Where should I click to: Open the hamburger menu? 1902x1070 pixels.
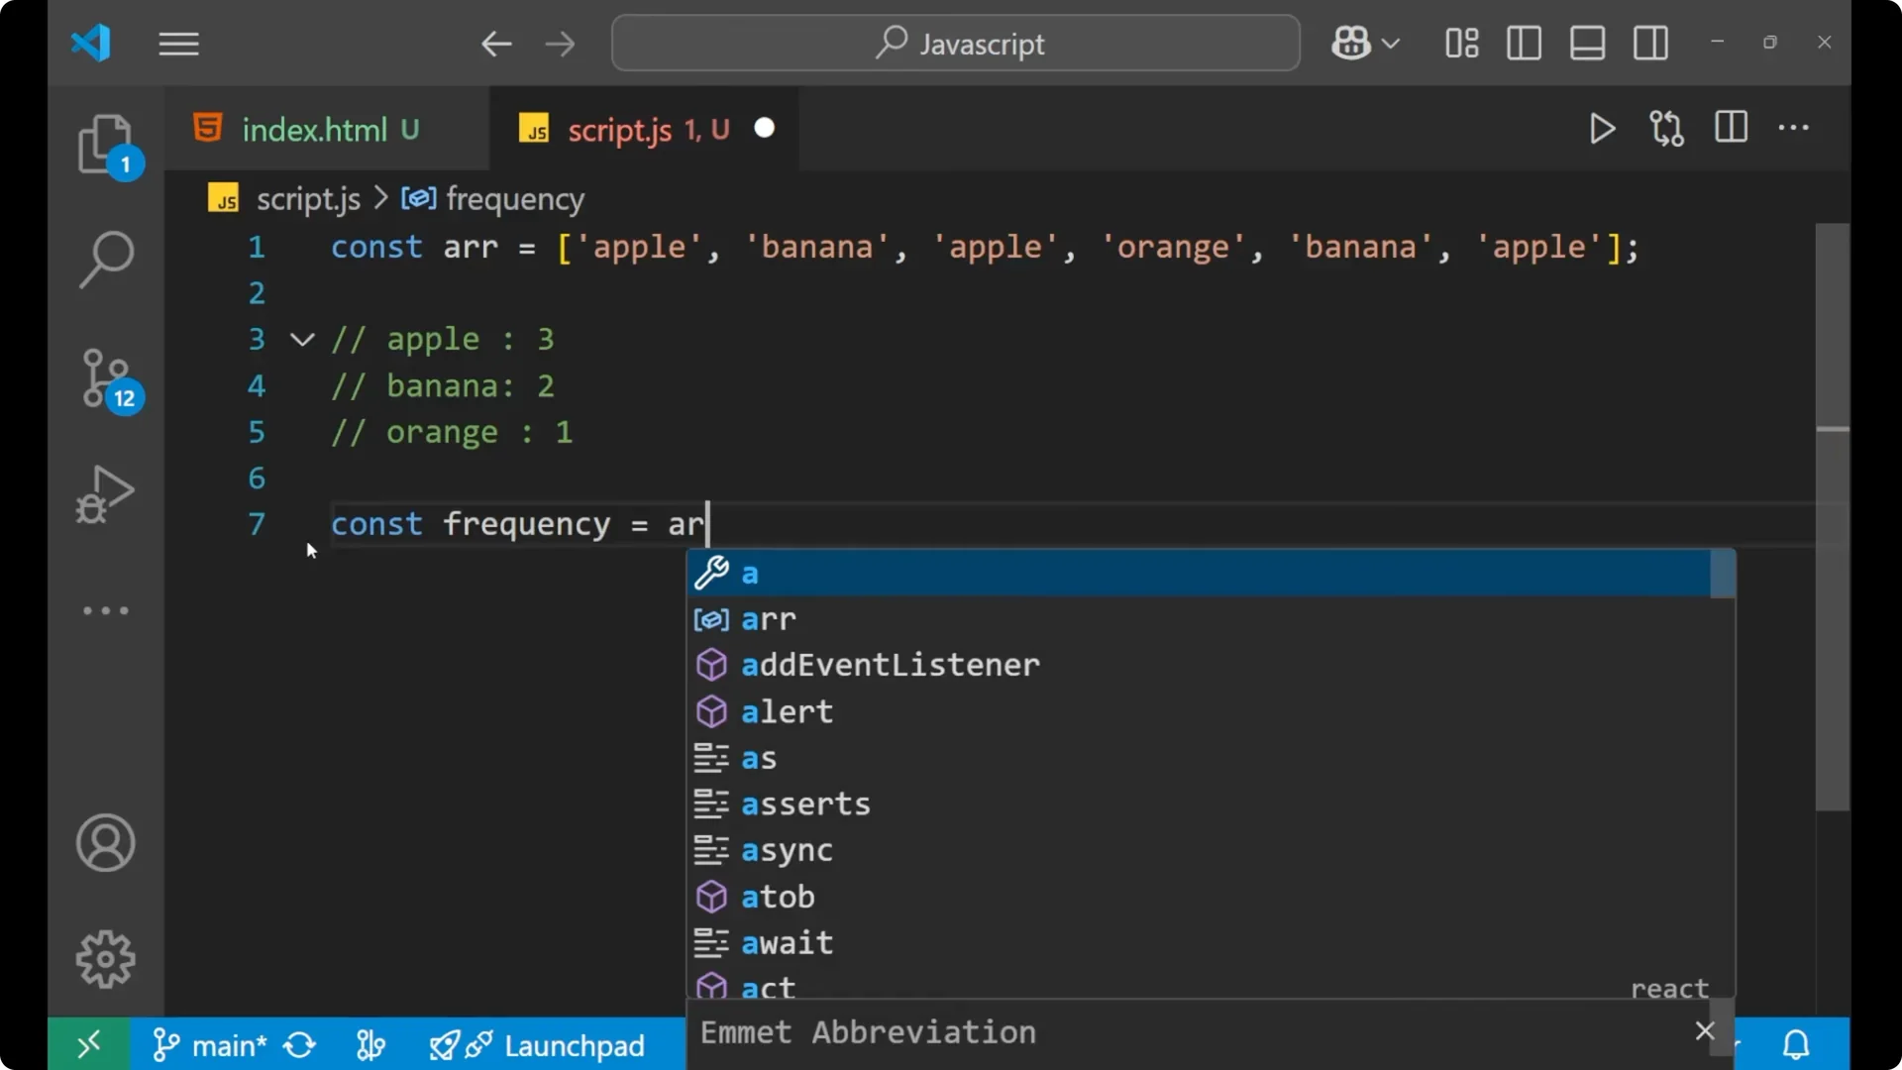tap(178, 43)
